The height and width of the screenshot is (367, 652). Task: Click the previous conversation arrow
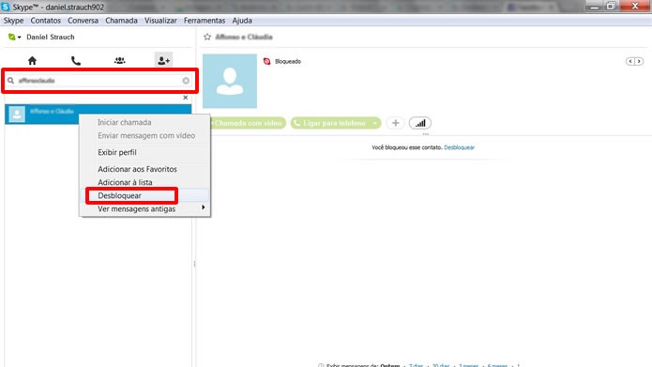click(630, 62)
